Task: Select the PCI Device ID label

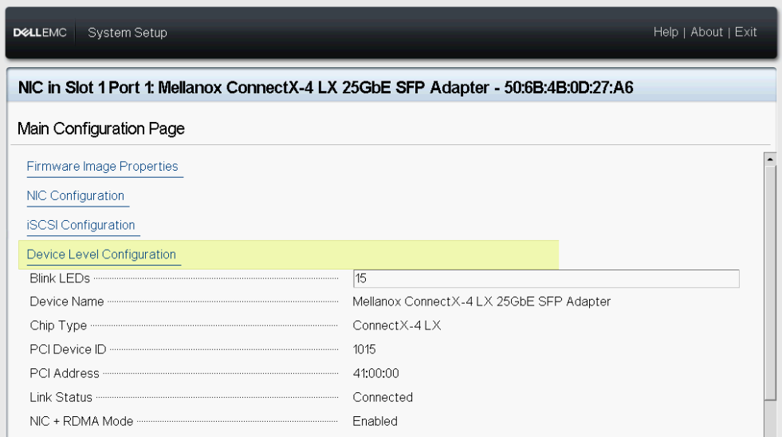Action: point(68,349)
